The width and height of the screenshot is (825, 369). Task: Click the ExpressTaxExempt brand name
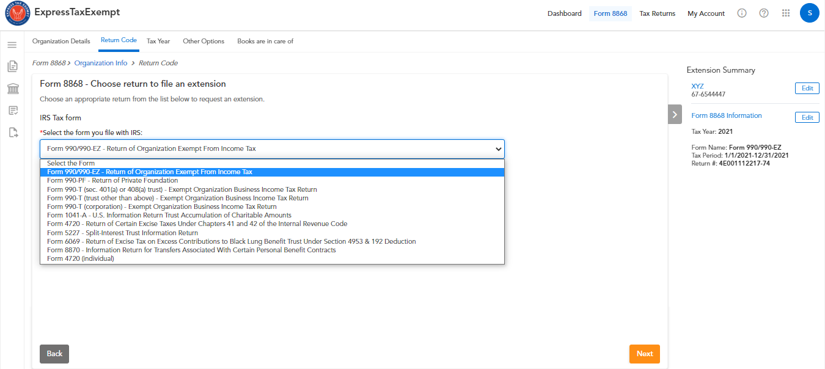[77, 12]
